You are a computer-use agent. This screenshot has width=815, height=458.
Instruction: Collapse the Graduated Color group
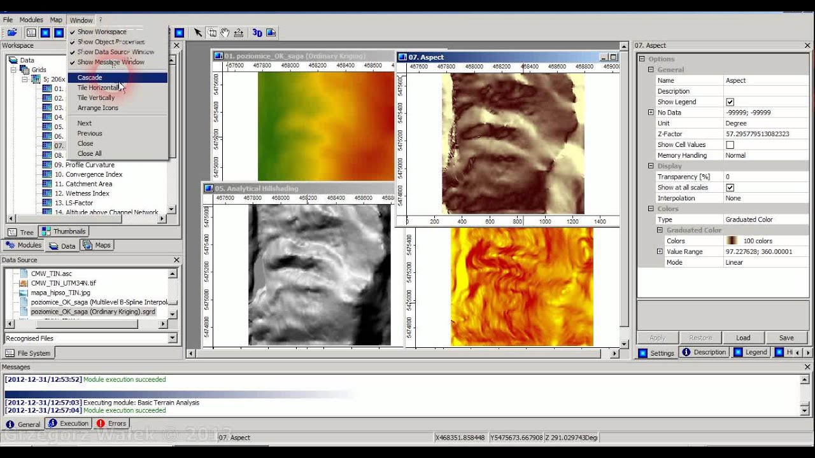(660, 230)
